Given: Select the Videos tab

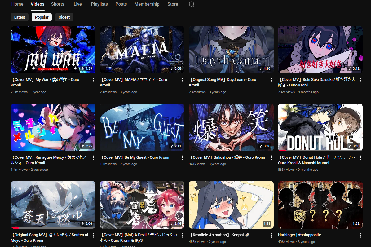Looking at the screenshot, I should [38, 4].
